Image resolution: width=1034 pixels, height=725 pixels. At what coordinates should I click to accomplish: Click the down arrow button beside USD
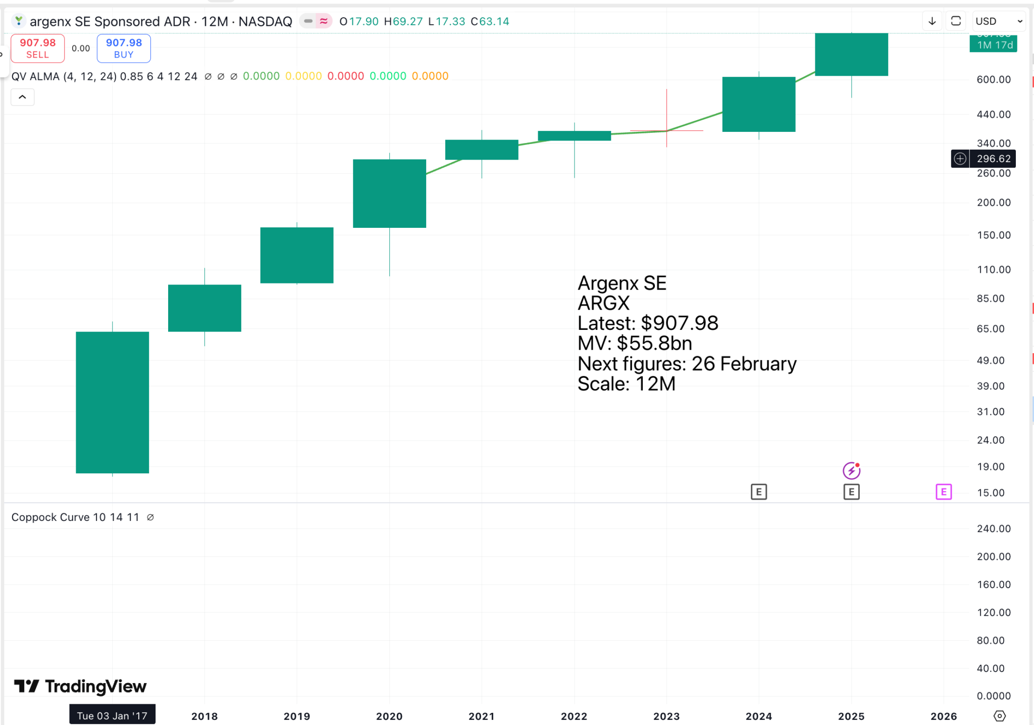932,21
